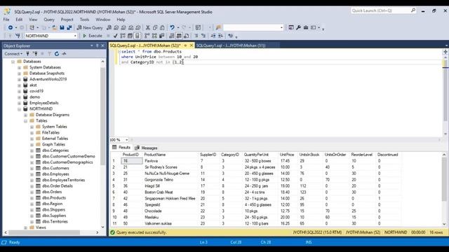Click the Paste icon in toolbar
449x252 pixels.
[162, 28]
